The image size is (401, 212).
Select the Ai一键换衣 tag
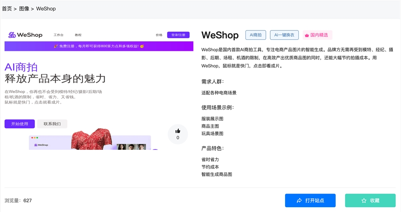coord(284,35)
